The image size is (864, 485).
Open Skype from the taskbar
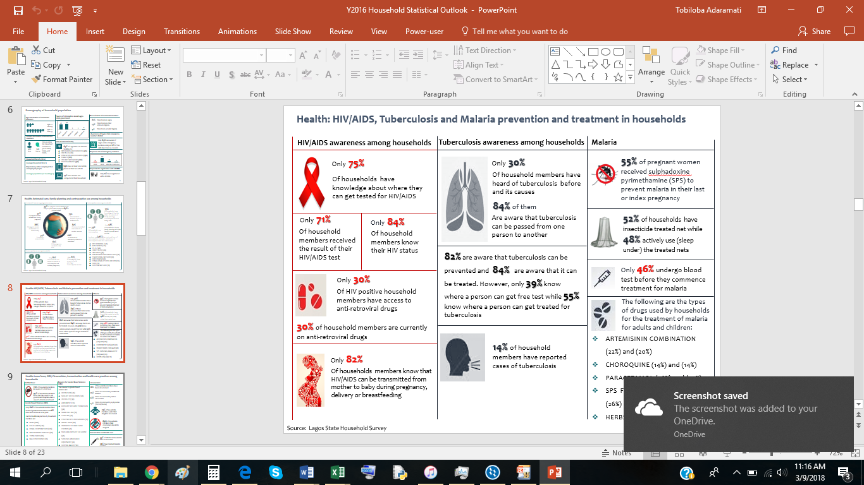[275, 472]
